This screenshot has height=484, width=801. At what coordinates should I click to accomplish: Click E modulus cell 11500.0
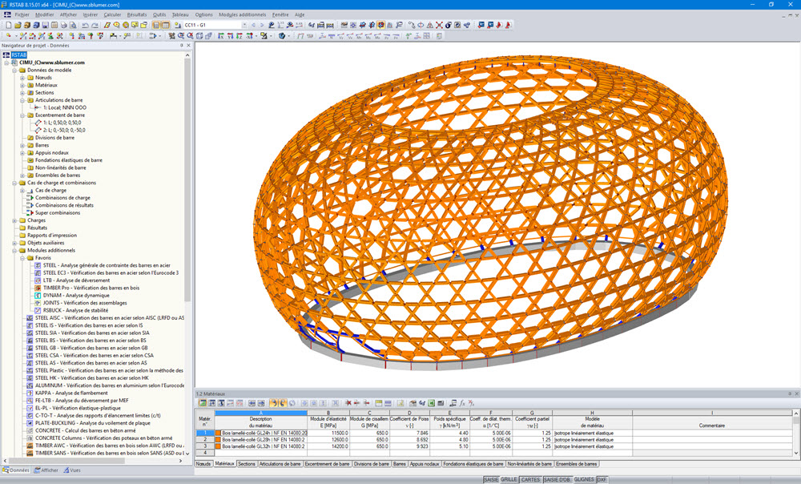pyautogui.click(x=328, y=433)
